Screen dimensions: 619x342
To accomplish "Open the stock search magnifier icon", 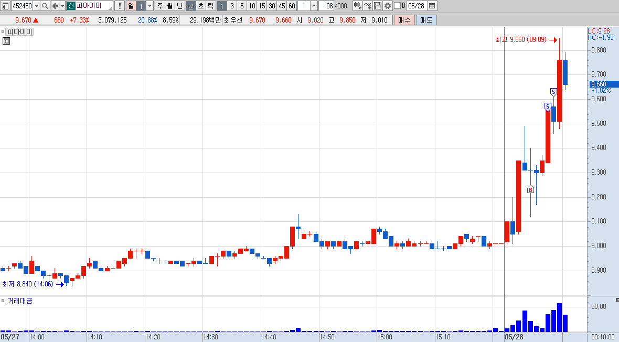I will 45,6.
